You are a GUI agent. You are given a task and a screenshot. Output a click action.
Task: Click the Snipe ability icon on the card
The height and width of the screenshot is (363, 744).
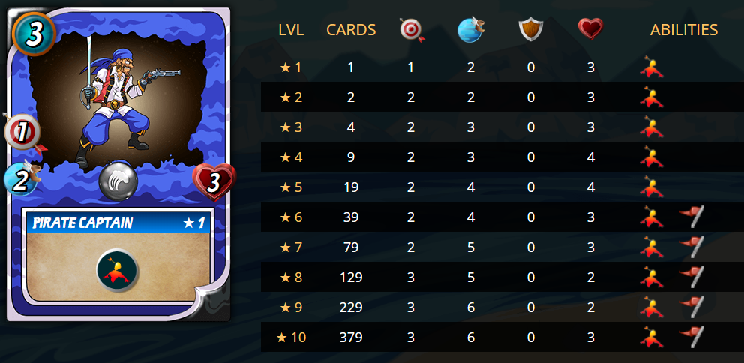(x=117, y=271)
